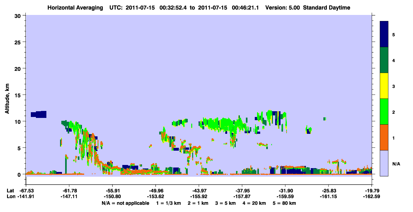Screen dimensions: 413x212
Task: Click the 'Lon' row label
Action: click(11, 196)
